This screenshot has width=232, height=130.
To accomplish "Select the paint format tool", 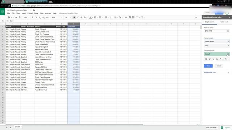I will tap(20, 17).
